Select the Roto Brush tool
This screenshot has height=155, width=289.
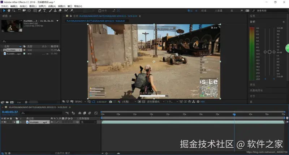66,10
